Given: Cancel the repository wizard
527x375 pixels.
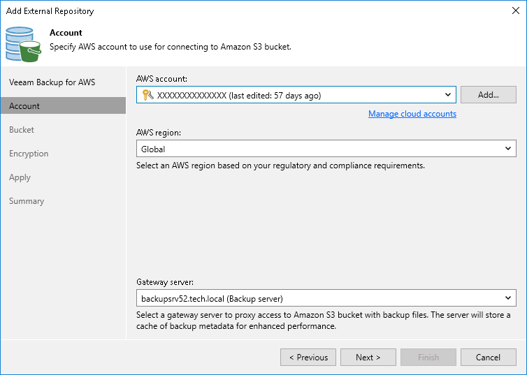Looking at the screenshot, I should coord(488,358).
